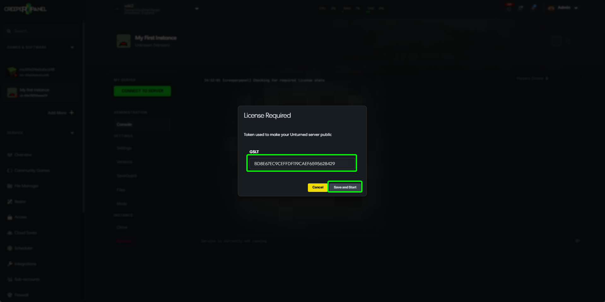Click the Access lock icon
605x302 pixels.
(10, 217)
